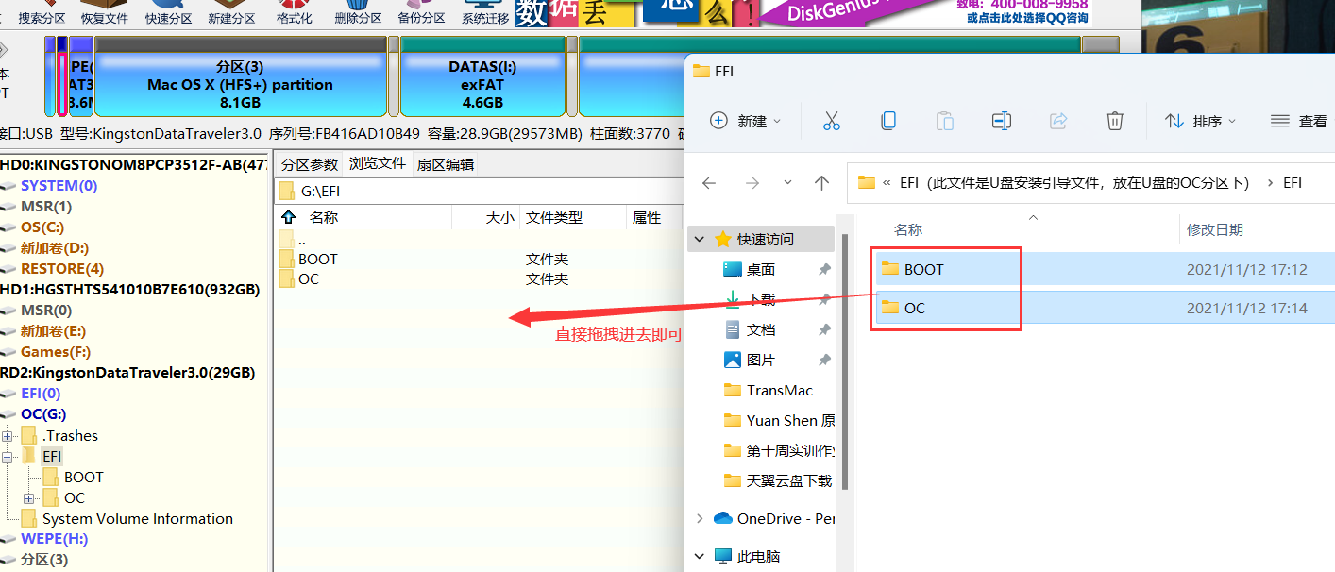
Task: Go up one folder level in Explorer
Action: click(821, 183)
